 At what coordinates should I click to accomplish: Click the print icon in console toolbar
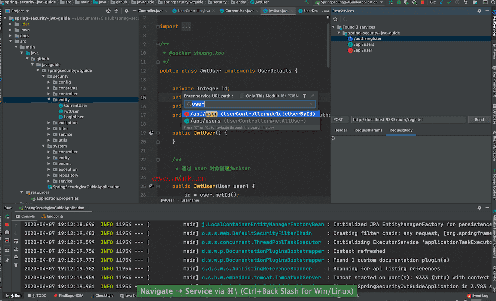pyautogui.click(x=16, y=257)
